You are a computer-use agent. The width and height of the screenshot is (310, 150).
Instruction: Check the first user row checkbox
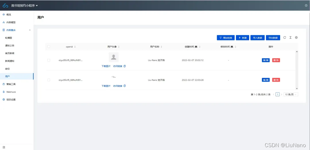pyautogui.click(x=49, y=60)
